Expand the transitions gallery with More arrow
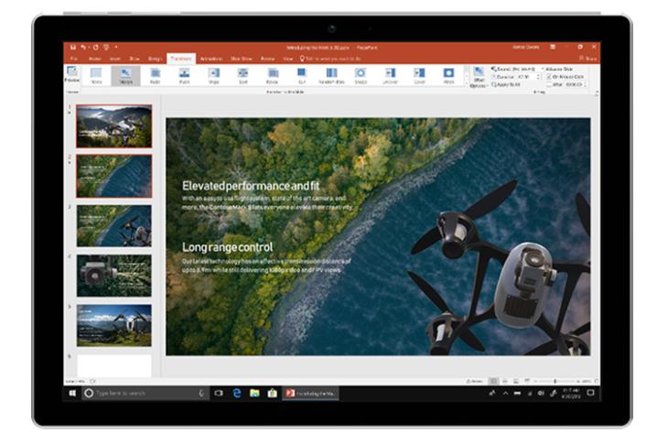This screenshot has width=668, height=446. point(466,84)
